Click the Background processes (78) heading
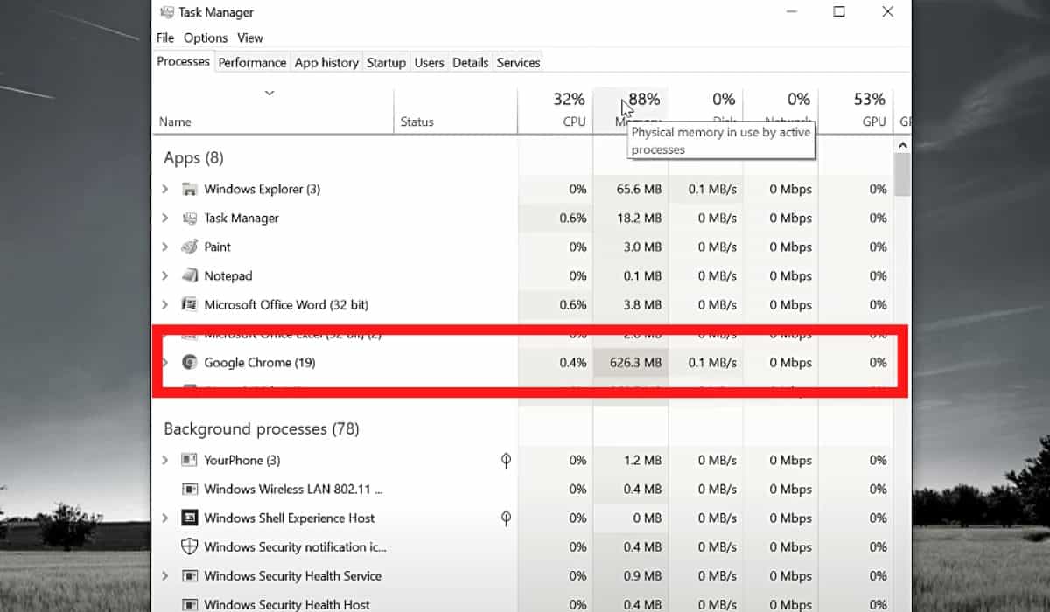 pos(261,428)
